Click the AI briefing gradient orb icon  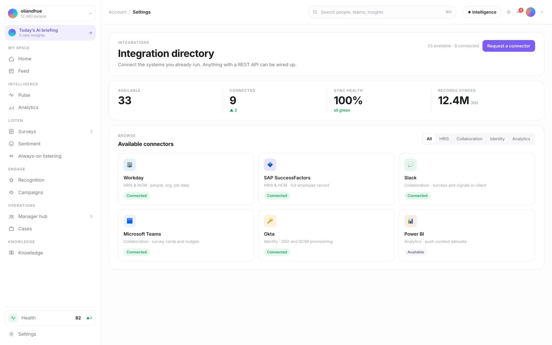tap(12, 33)
